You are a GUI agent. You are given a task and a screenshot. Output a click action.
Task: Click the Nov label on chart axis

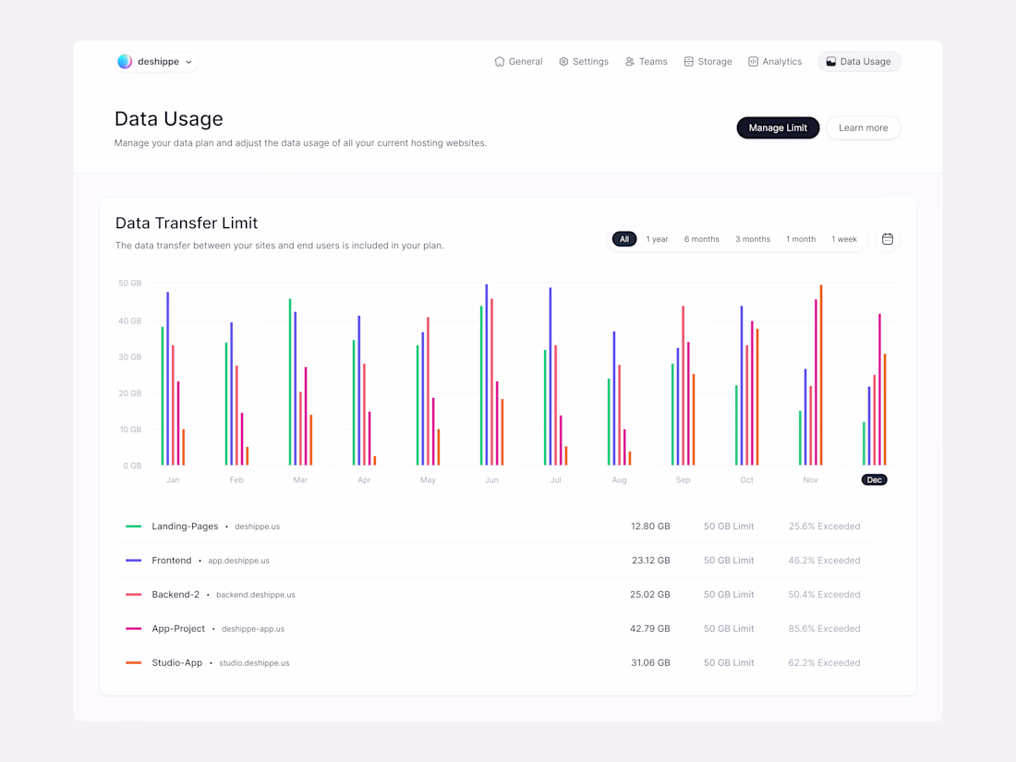810,480
